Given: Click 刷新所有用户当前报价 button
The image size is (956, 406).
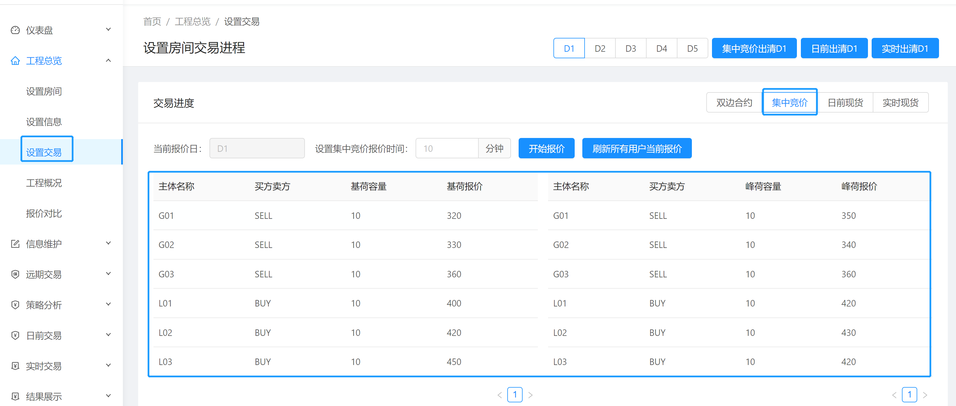Looking at the screenshot, I should (x=637, y=148).
